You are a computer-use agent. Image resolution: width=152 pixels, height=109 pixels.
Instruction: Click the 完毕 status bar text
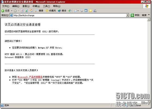point(7,105)
